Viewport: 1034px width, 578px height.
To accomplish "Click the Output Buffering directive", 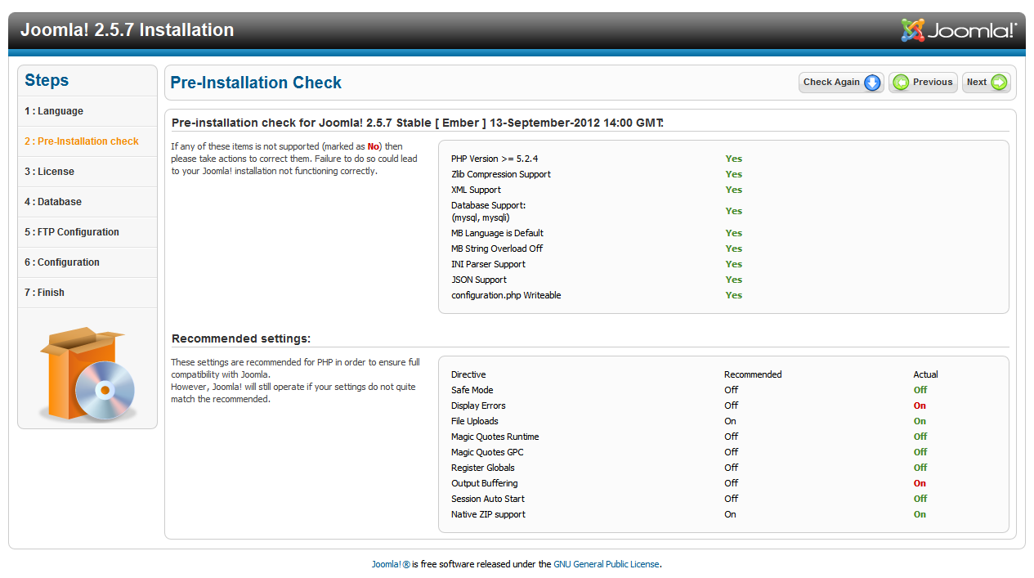I will tap(485, 483).
